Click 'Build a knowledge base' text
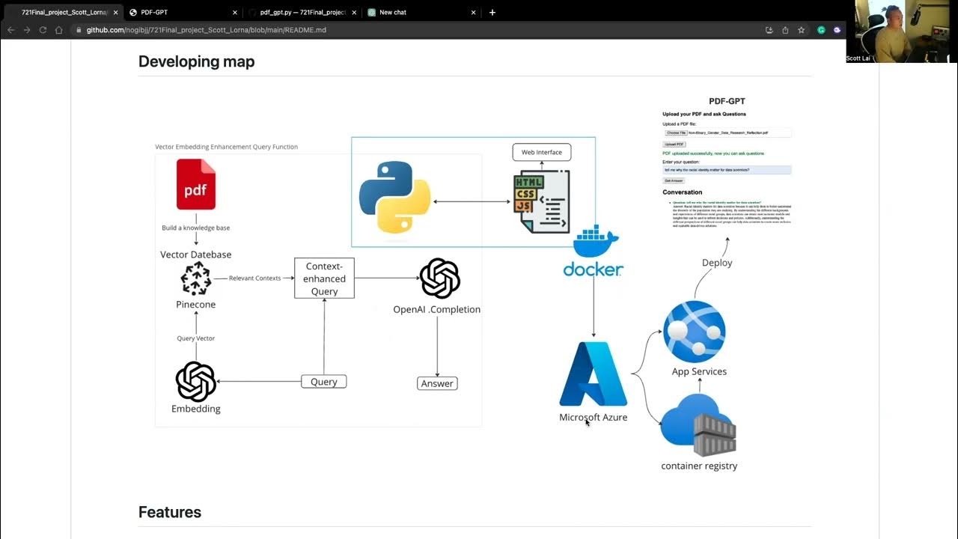Viewport: 958px width, 539px height. click(196, 228)
